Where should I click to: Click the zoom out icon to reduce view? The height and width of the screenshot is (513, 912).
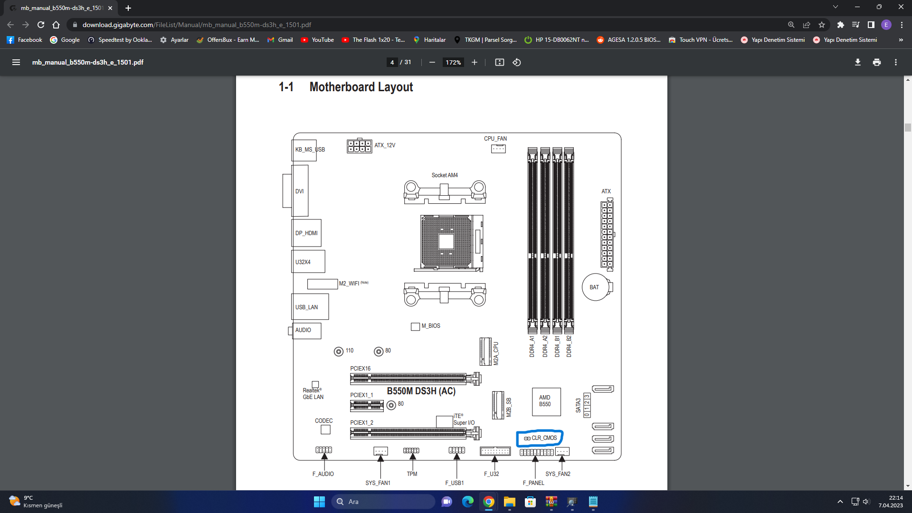(x=432, y=62)
